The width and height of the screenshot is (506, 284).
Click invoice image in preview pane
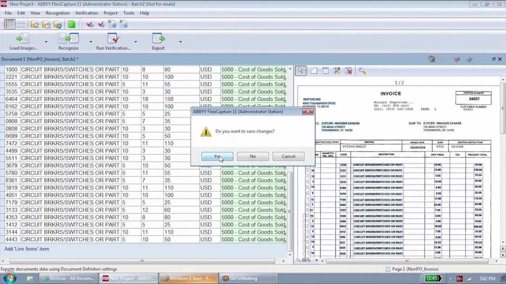tap(397, 170)
